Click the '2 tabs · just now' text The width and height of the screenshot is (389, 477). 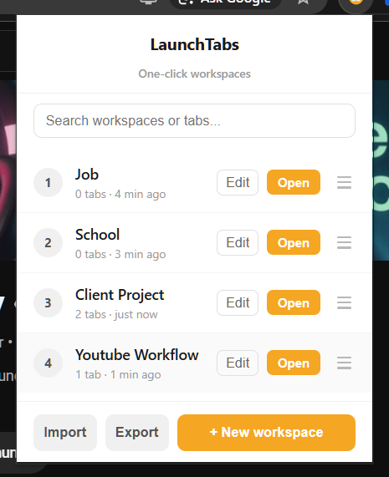coord(116,314)
